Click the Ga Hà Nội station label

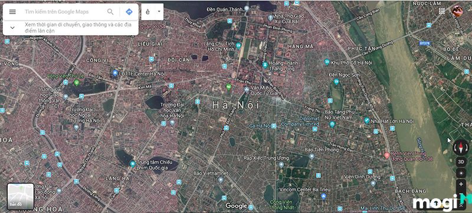coord(260,126)
